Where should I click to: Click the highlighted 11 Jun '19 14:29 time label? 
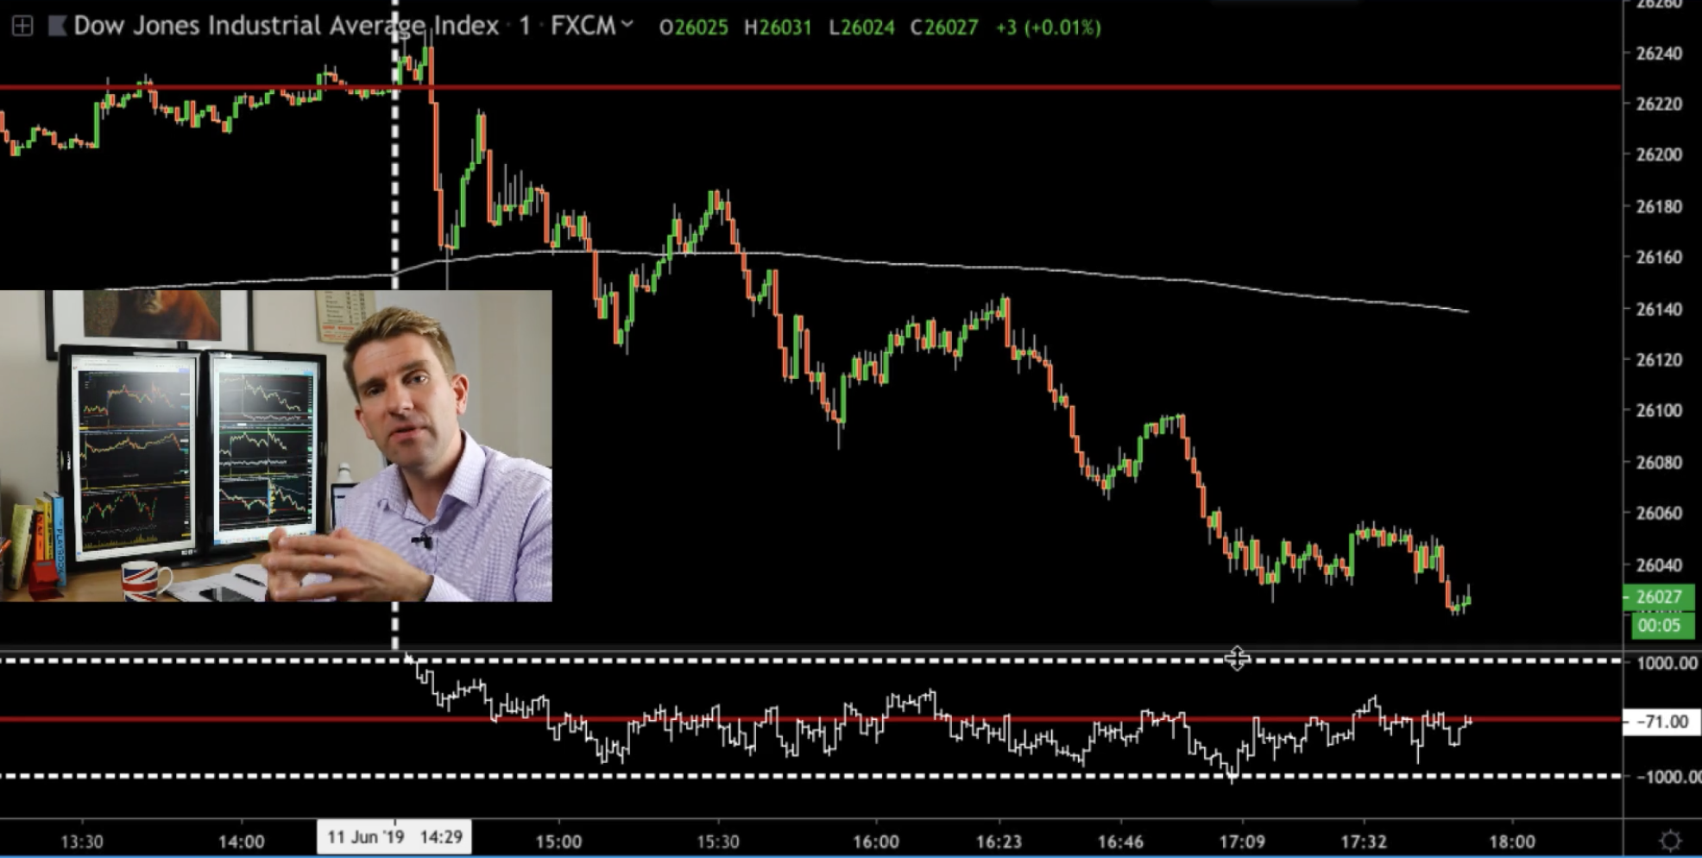(x=394, y=837)
